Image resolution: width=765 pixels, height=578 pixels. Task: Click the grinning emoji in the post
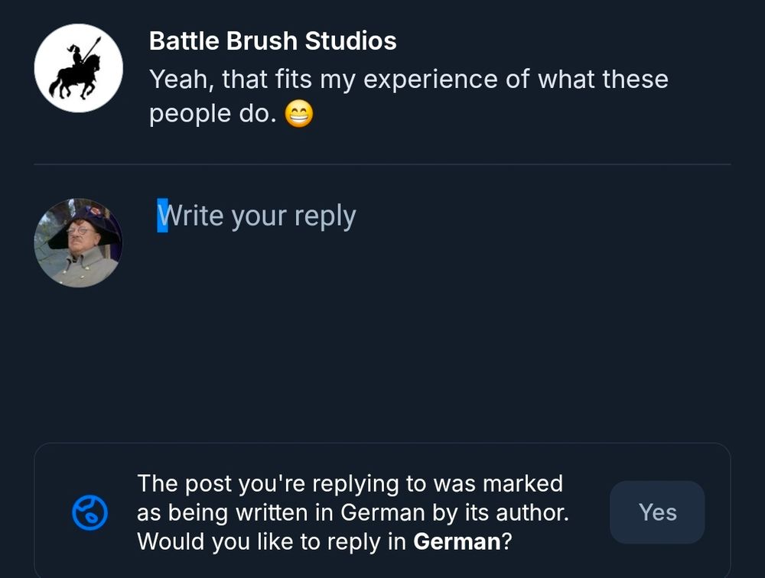coord(299,115)
